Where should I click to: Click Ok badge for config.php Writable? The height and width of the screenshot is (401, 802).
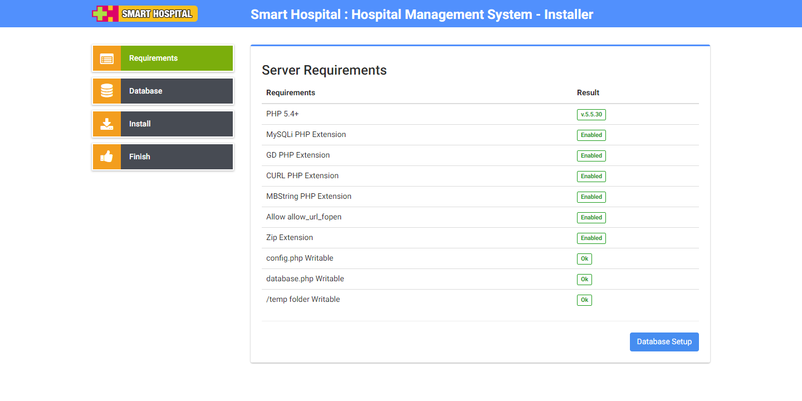pos(584,259)
